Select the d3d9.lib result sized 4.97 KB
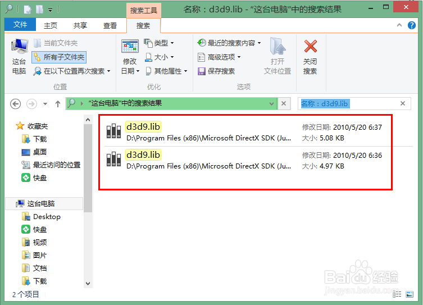 (258, 160)
